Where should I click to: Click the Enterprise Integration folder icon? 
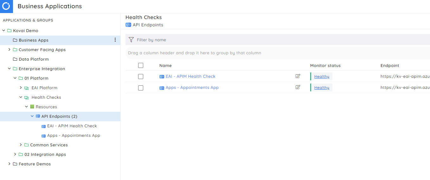pos(15,69)
